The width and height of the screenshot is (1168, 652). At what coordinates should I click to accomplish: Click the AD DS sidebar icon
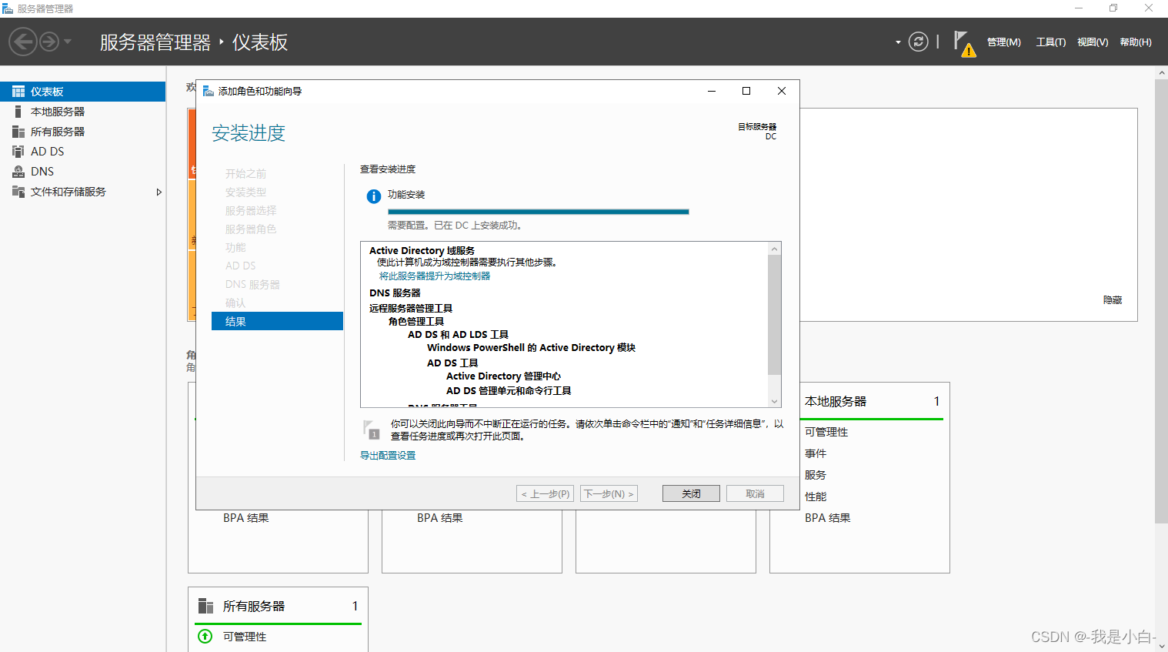pyautogui.click(x=18, y=152)
